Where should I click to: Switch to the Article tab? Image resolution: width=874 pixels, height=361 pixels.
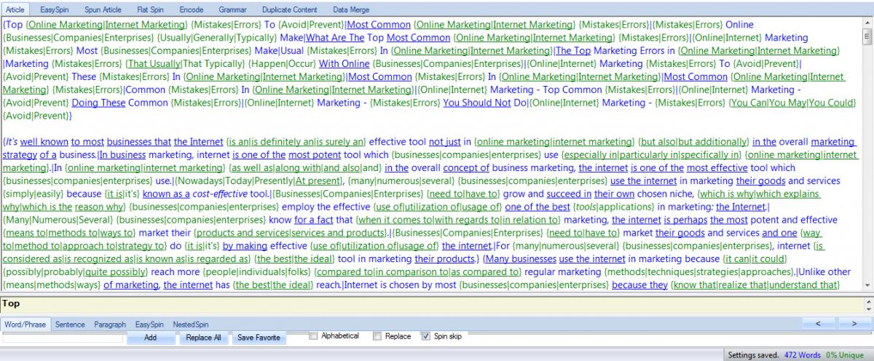[x=15, y=9]
